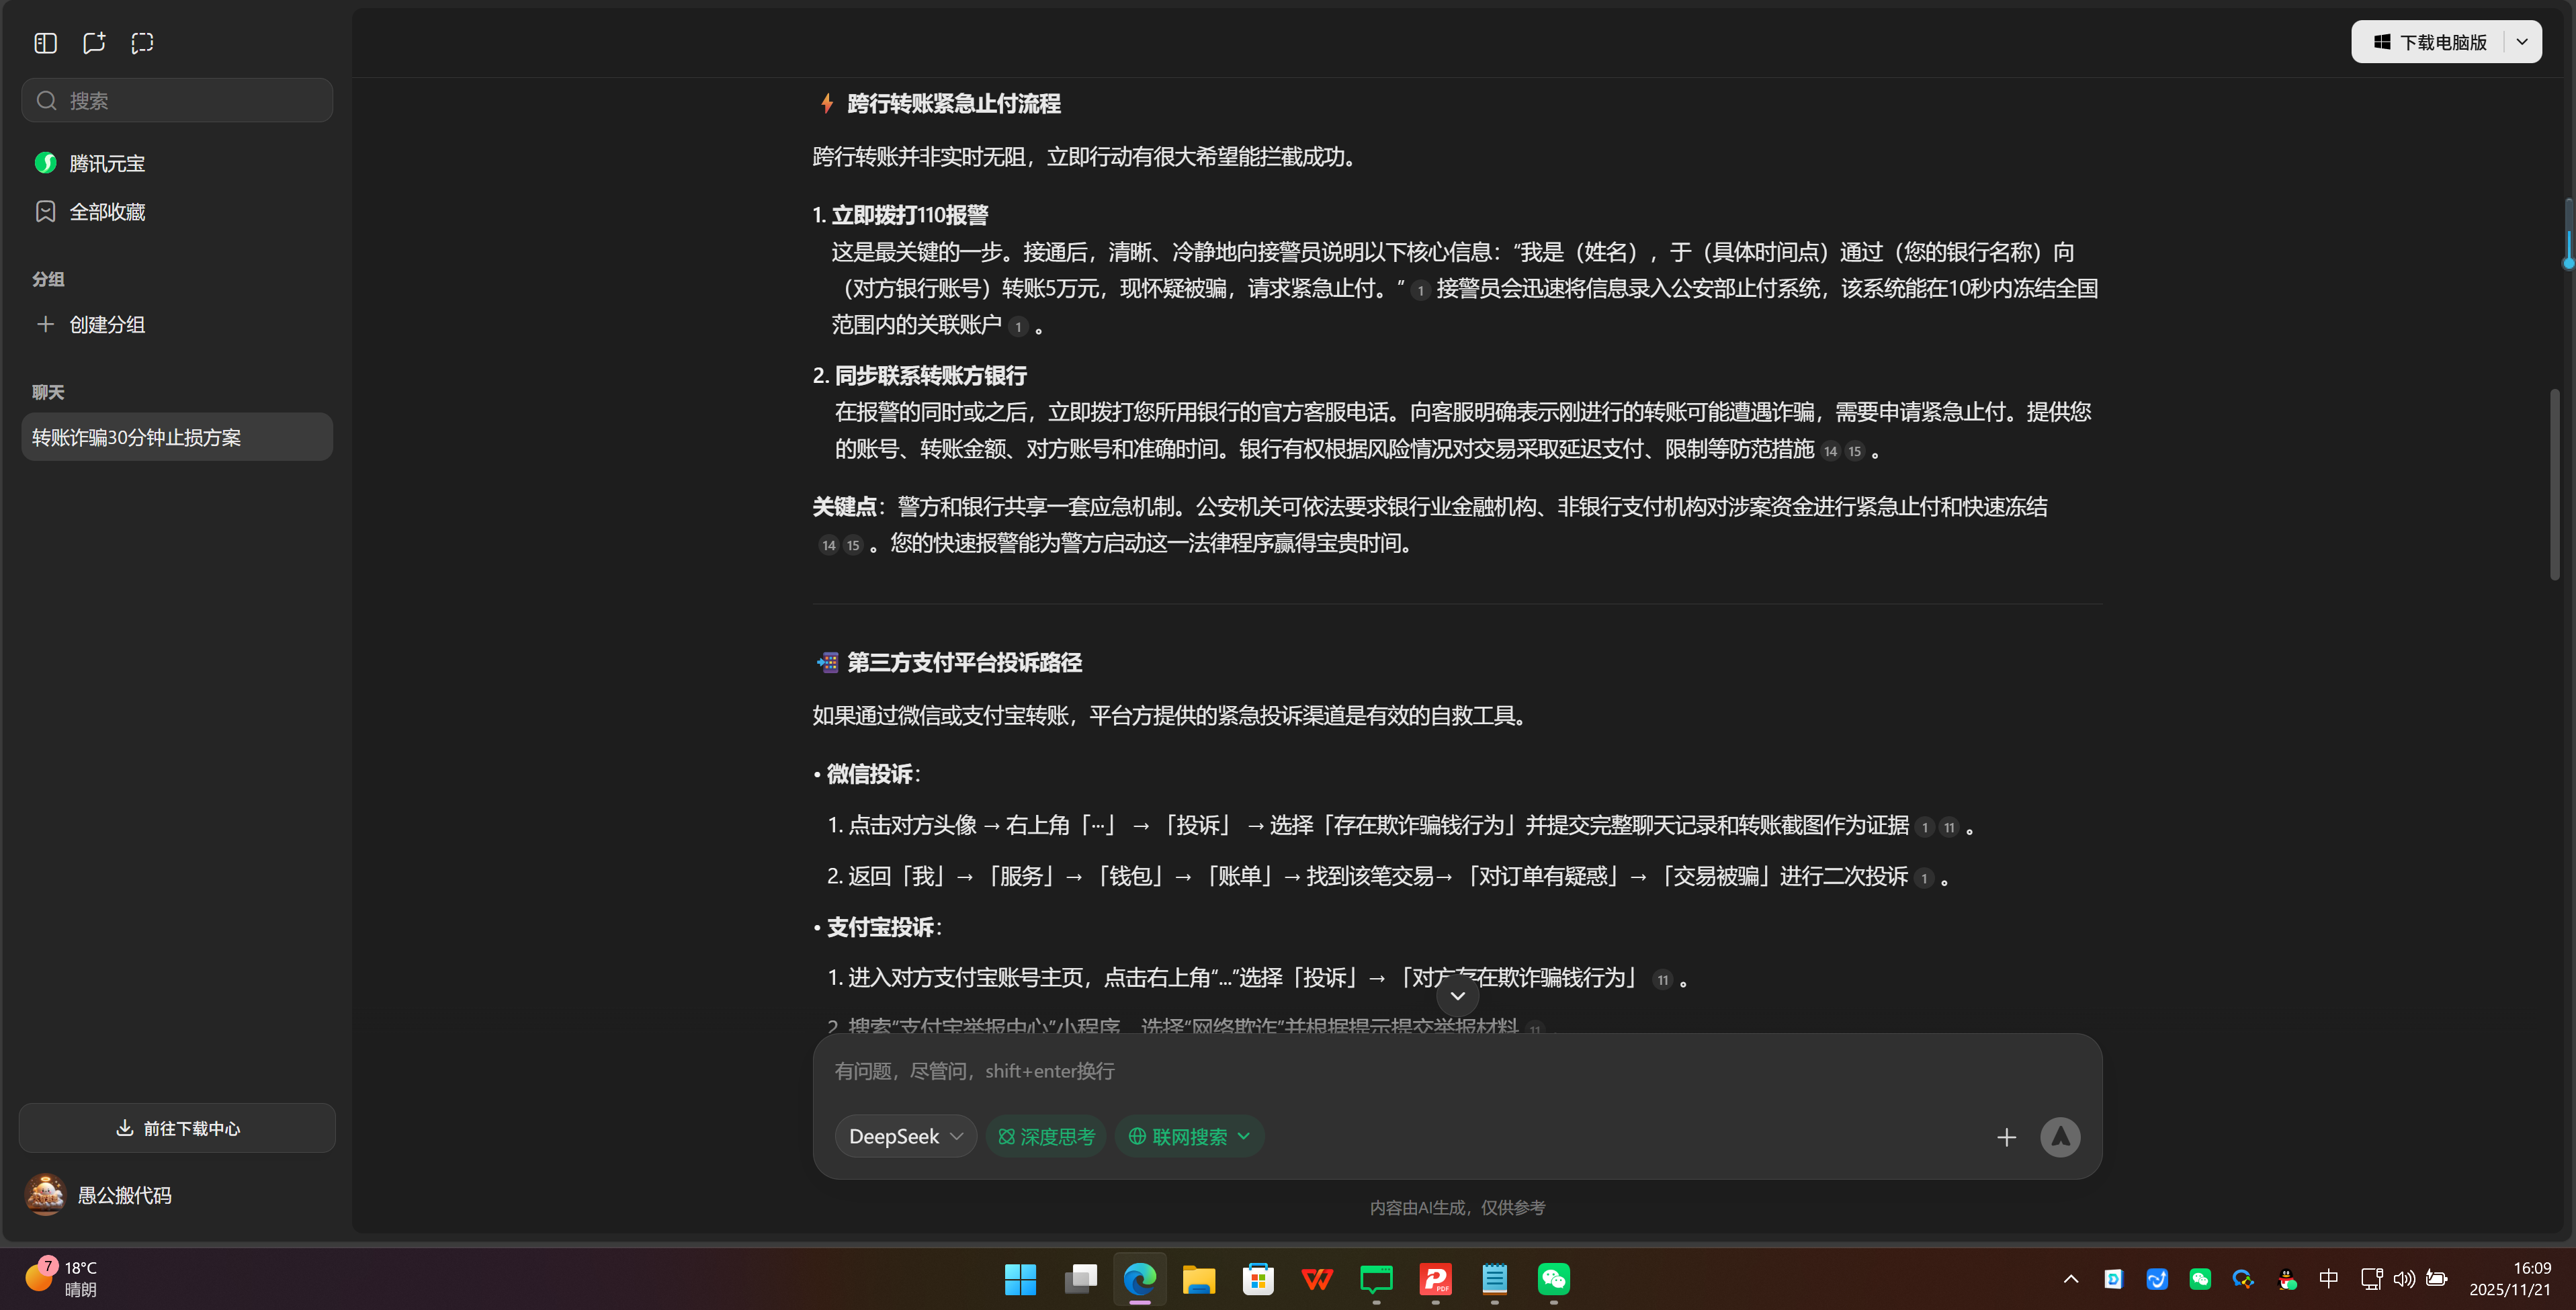The width and height of the screenshot is (2576, 1310).
Task: Open the DeepSeek model dropdown
Action: 904,1136
